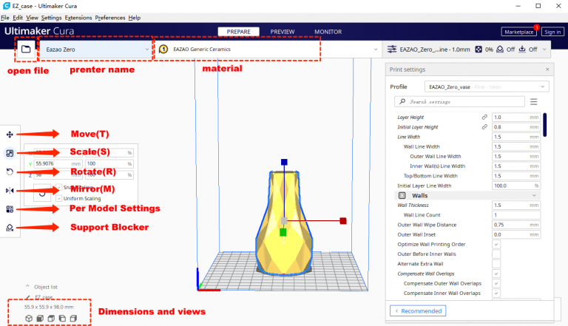Click the settings list scrollbar
This screenshot has height=326, width=568.
pos(545,125)
